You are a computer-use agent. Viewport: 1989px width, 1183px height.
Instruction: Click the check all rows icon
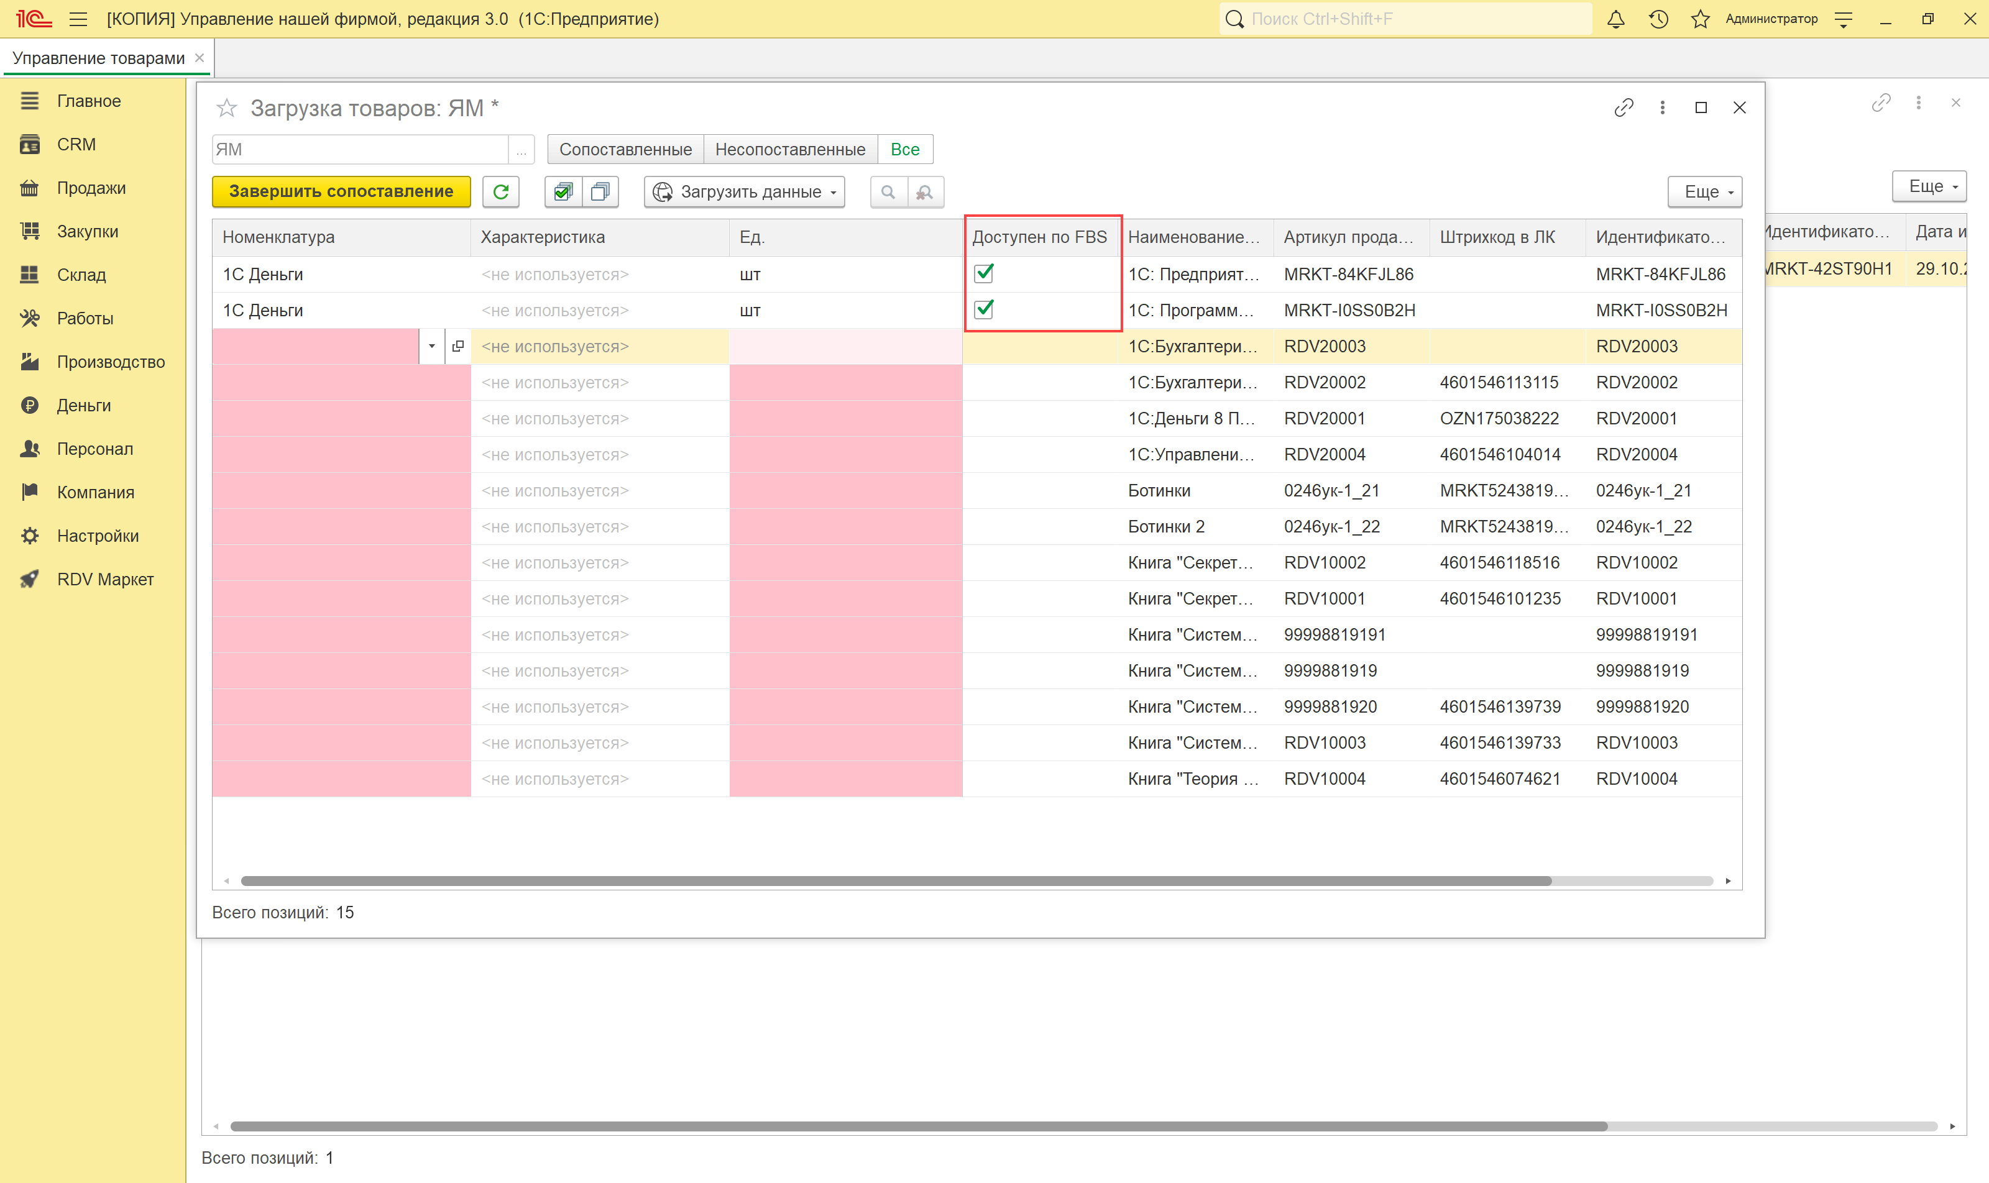coord(563,191)
